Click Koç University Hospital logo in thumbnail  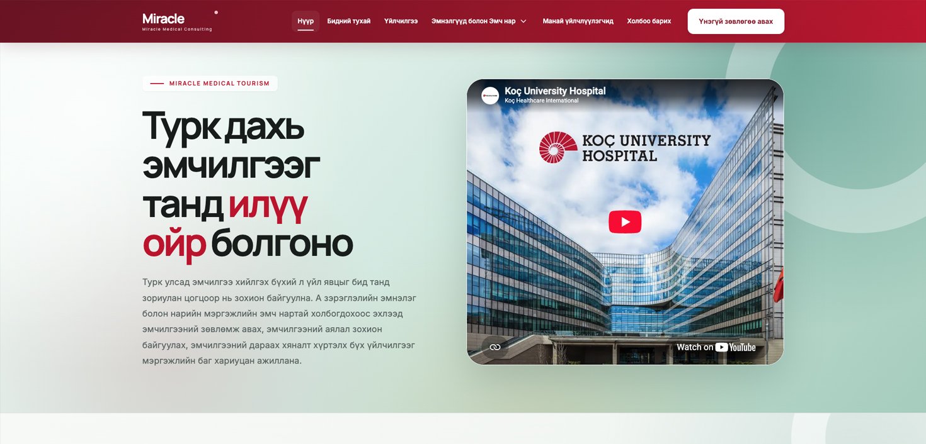(625, 147)
